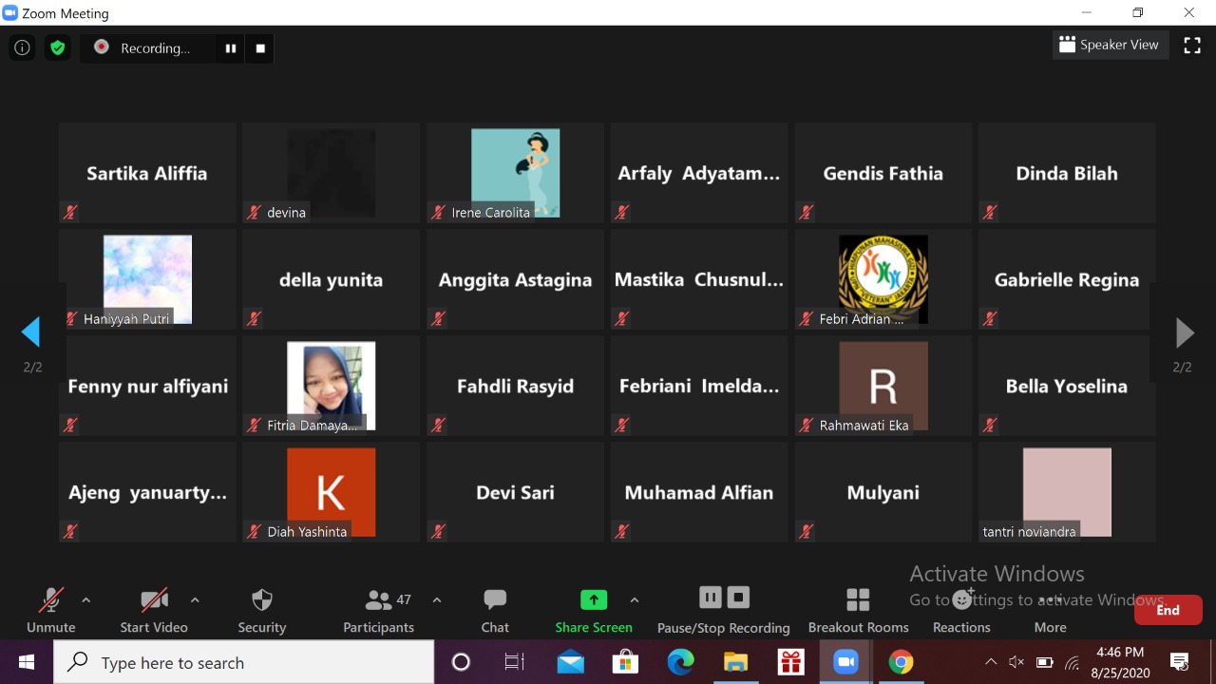Unmute the microphone
The image size is (1216, 684).
coord(50,610)
